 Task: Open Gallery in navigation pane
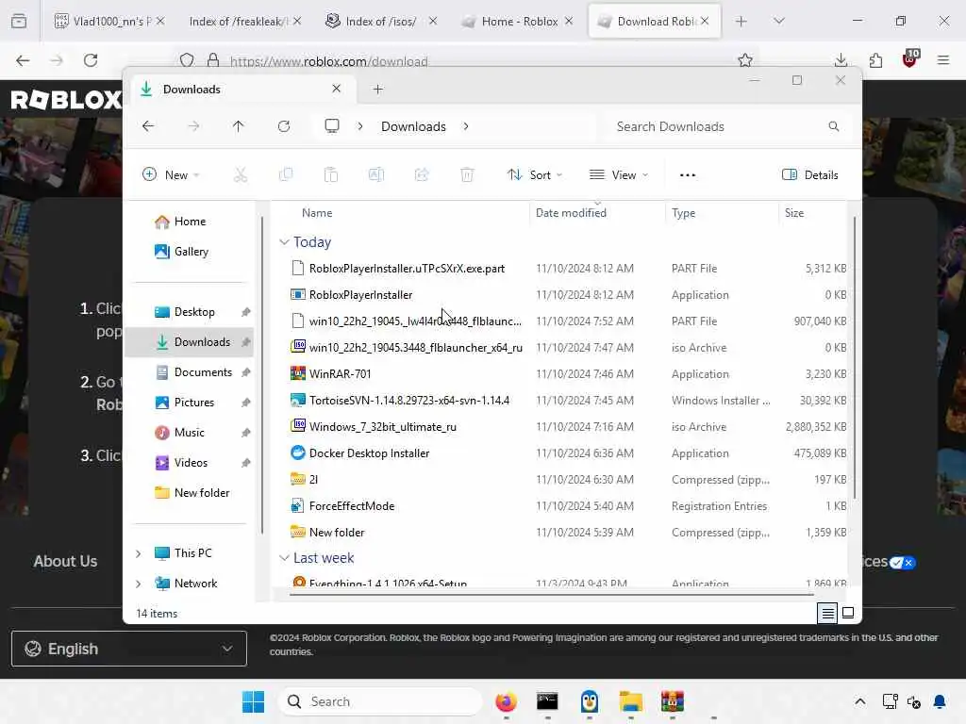pyautogui.click(x=191, y=252)
